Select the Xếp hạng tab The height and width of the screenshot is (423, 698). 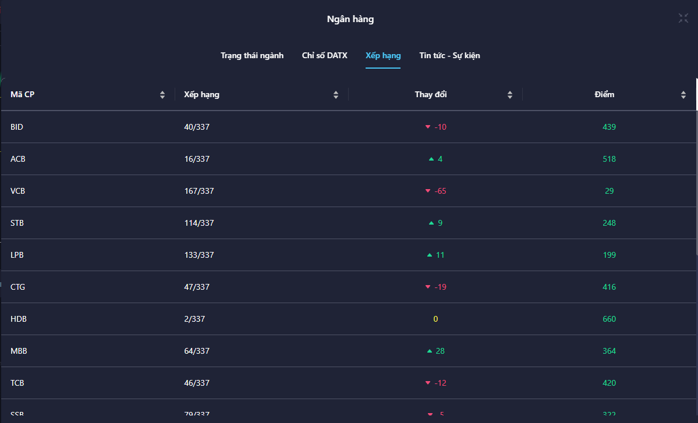383,56
